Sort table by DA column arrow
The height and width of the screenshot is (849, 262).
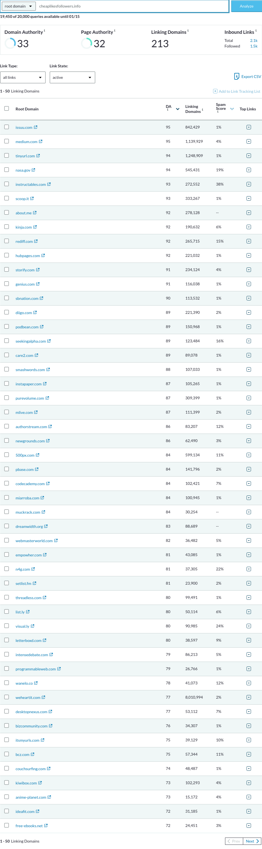[x=178, y=109]
